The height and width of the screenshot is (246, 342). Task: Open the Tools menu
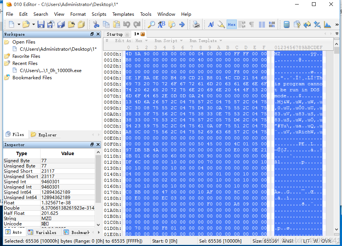point(146,14)
